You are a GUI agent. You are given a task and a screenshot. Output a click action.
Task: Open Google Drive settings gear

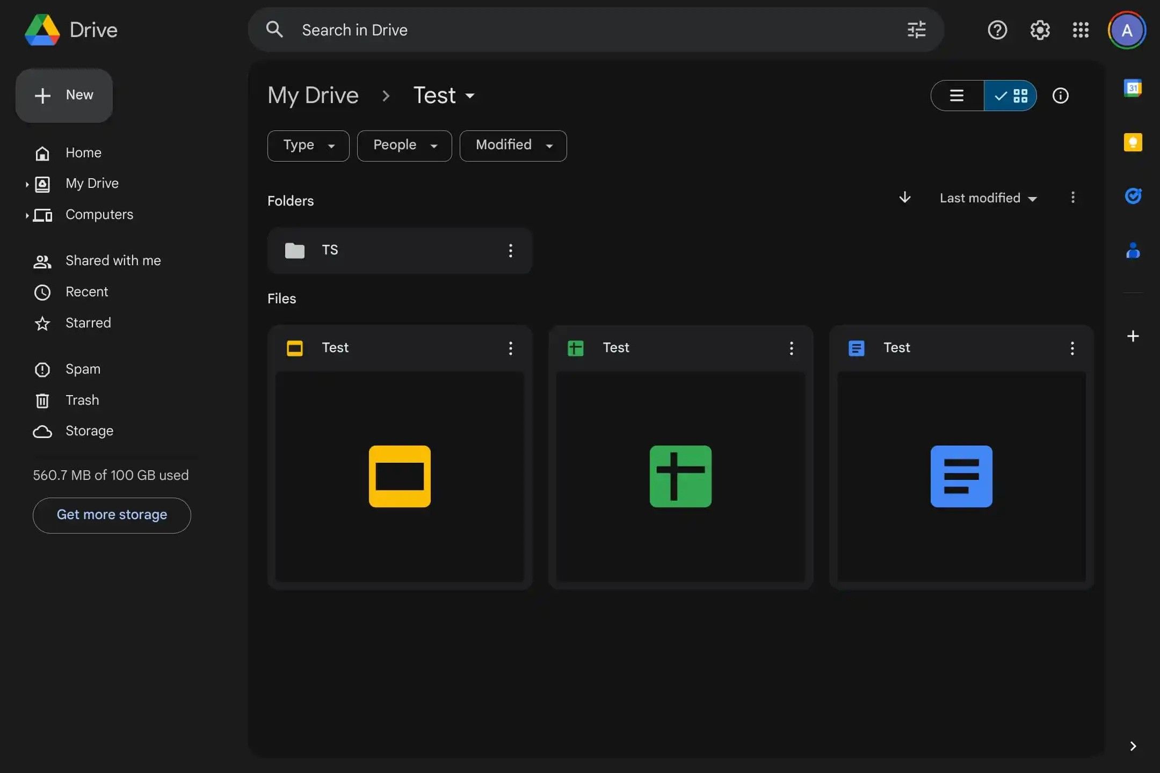pos(1040,30)
